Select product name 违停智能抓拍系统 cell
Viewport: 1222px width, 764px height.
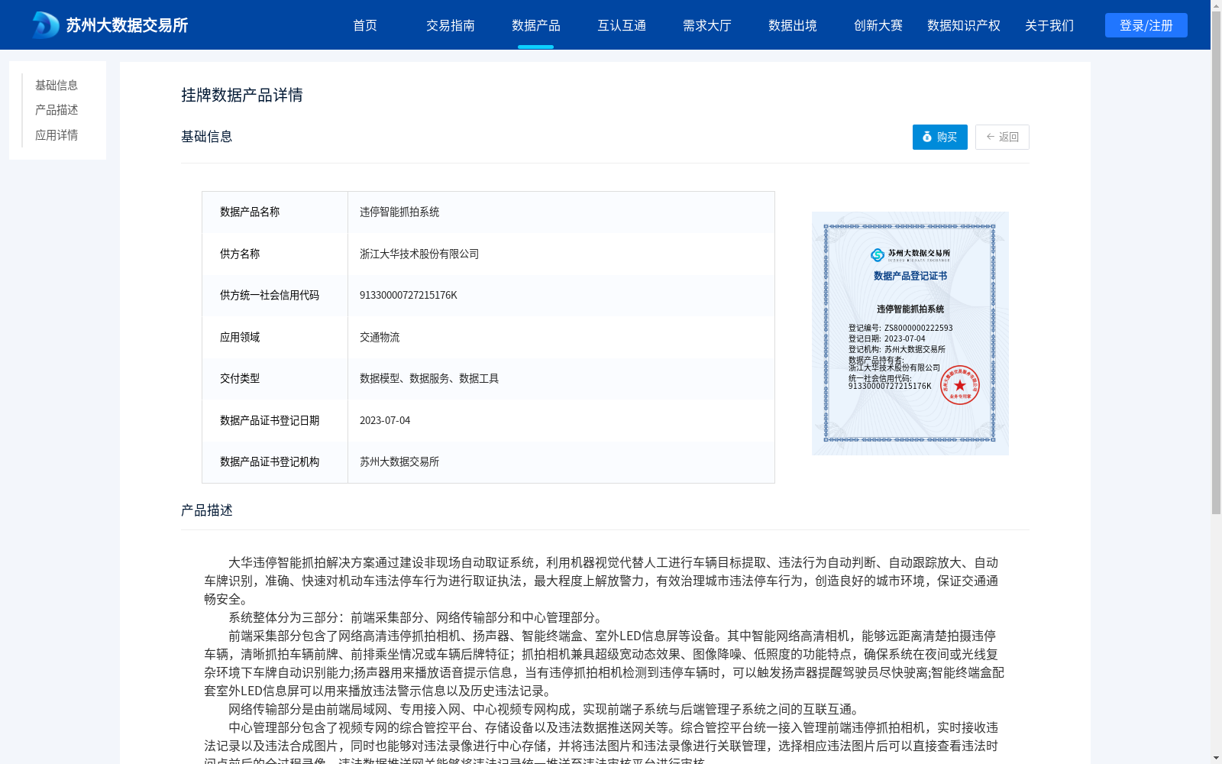(561, 212)
